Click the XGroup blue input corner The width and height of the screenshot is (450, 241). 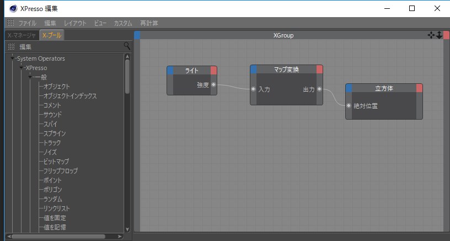(x=137, y=35)
